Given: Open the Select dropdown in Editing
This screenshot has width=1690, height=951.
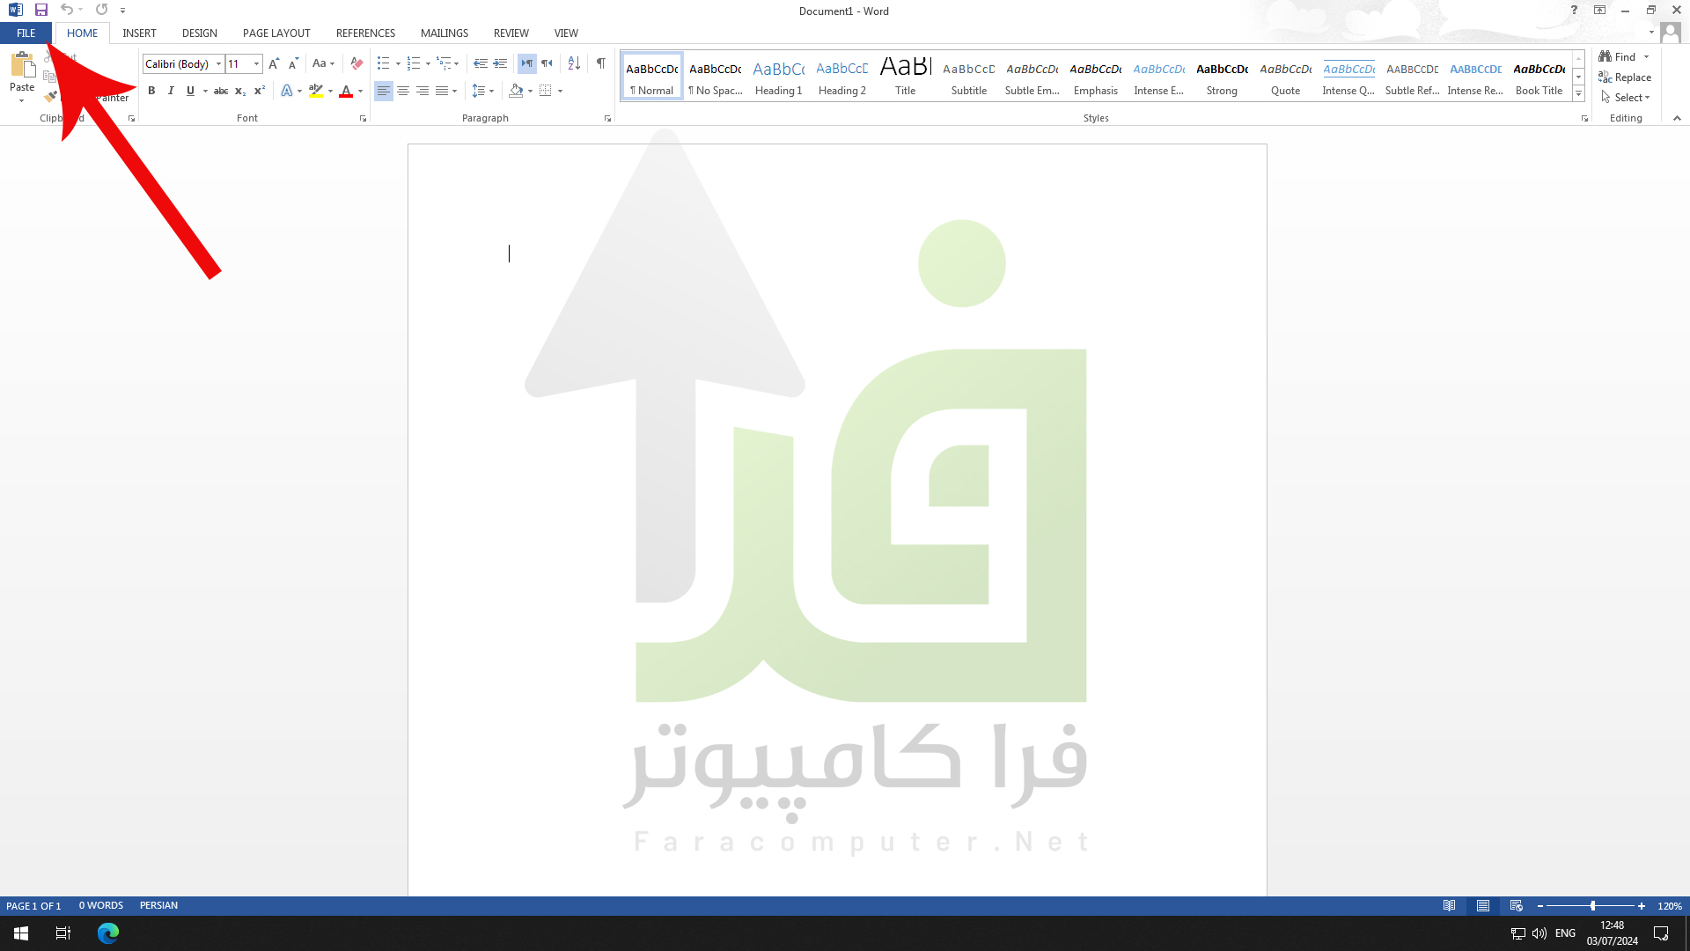Looking at the screenshot, I should coord(1626,98).
